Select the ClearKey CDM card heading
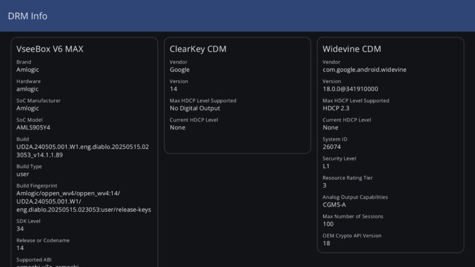This screenshot has width=475, height=267. coord(198,49)
